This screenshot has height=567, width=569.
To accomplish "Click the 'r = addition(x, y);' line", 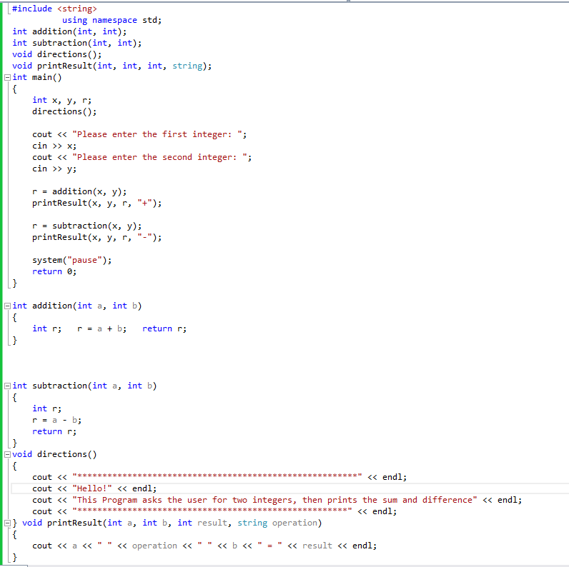I will coord(79,191).
